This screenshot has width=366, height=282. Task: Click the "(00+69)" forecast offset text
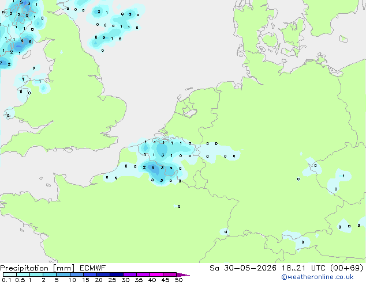click(347, 268)
